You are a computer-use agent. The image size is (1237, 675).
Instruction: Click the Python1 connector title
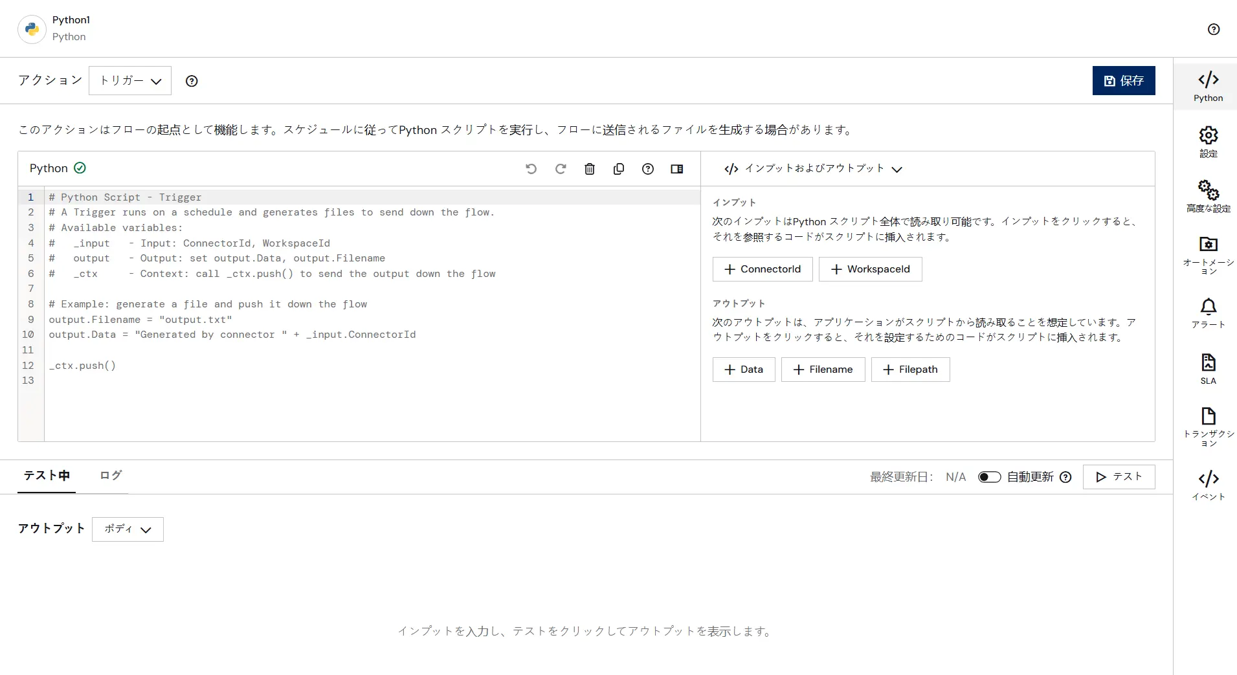click(x=71, y=20)
